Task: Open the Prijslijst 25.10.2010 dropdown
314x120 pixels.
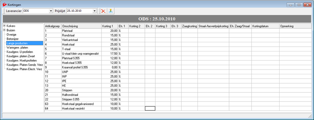Action: (94, 11)
